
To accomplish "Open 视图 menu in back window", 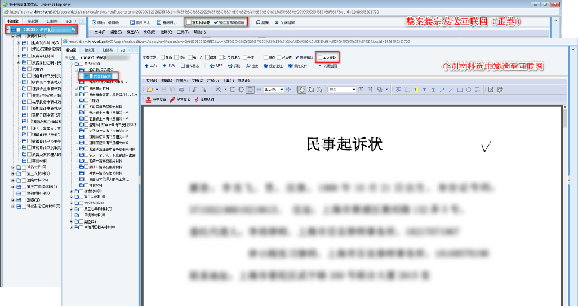I will [x=133, y=33].
